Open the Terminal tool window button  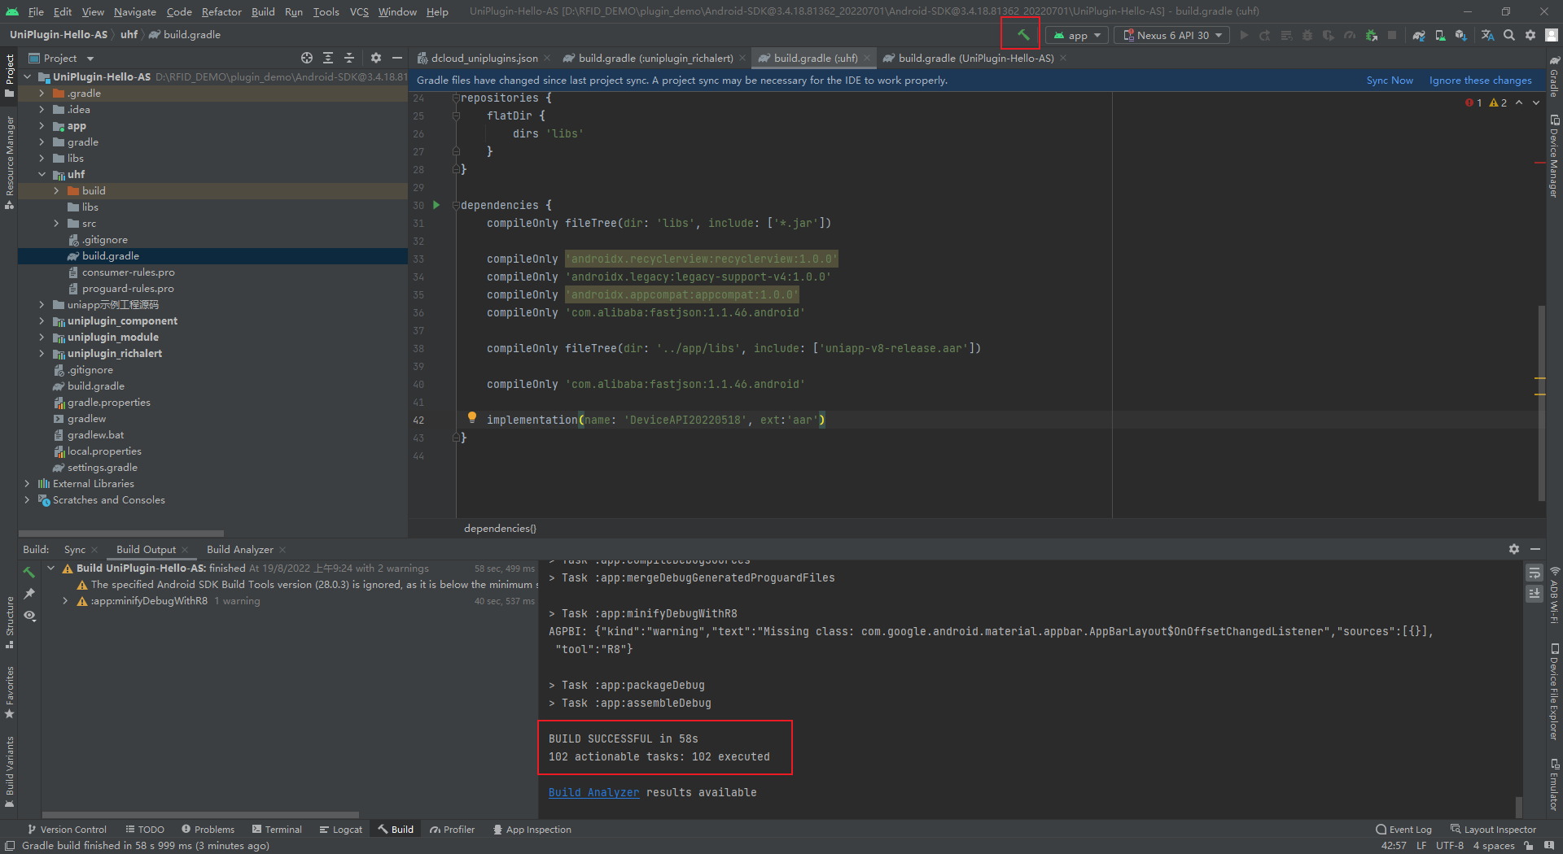277,830
